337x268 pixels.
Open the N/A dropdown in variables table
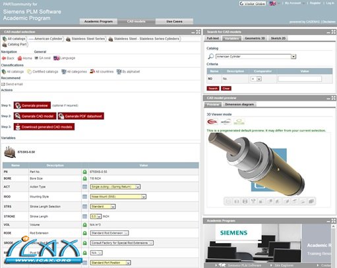point(96,253)
